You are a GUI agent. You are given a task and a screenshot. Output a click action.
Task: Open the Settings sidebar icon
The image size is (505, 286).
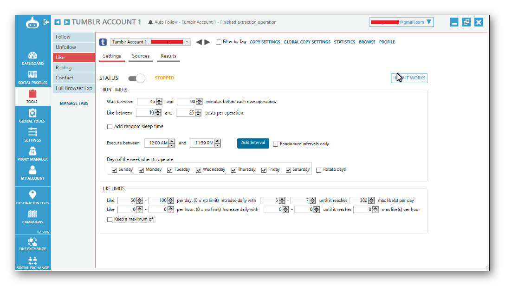pyautogui.click(x=32, y=135)
